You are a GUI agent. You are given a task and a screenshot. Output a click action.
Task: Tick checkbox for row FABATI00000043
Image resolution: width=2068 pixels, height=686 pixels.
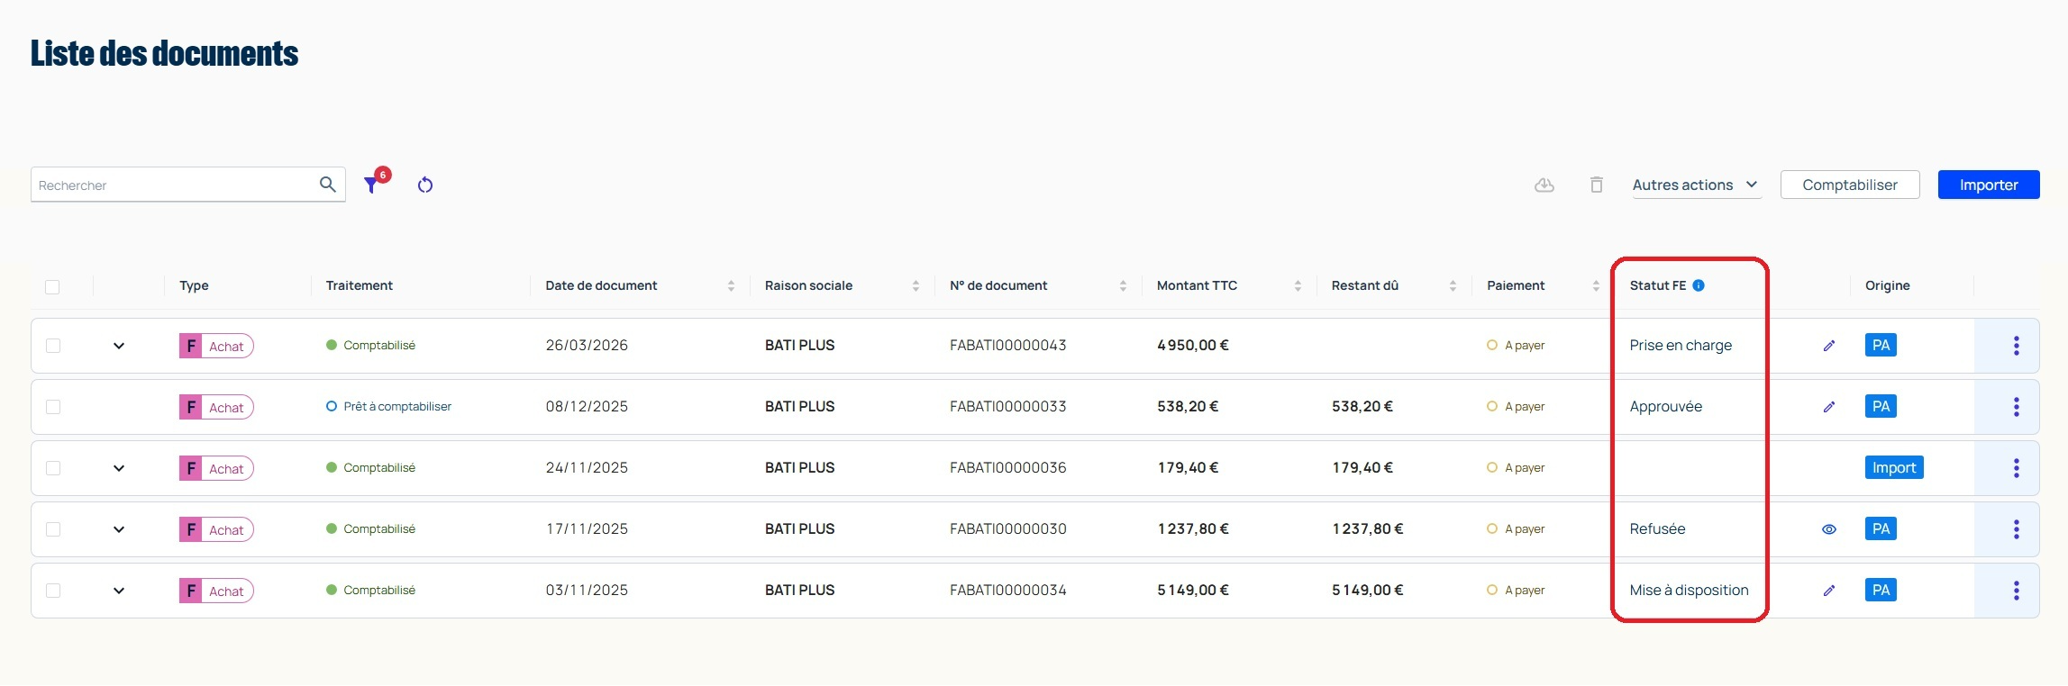53,346
